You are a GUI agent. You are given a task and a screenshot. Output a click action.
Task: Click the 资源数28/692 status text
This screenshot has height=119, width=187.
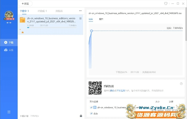tap(149, 72)
